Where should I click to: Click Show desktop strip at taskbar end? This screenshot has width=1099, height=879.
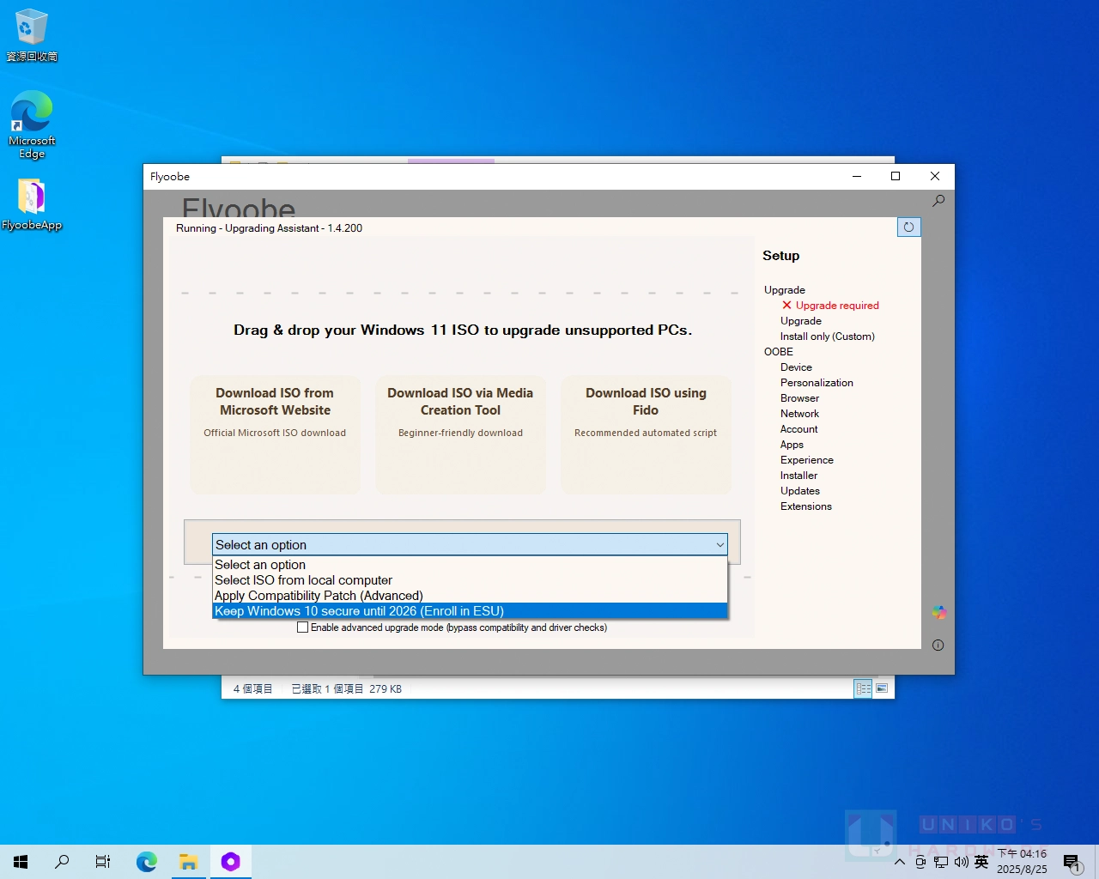click(x=1096, y=862)
